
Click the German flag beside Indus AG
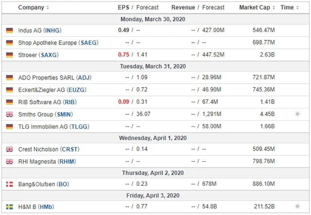pos(9,31)
